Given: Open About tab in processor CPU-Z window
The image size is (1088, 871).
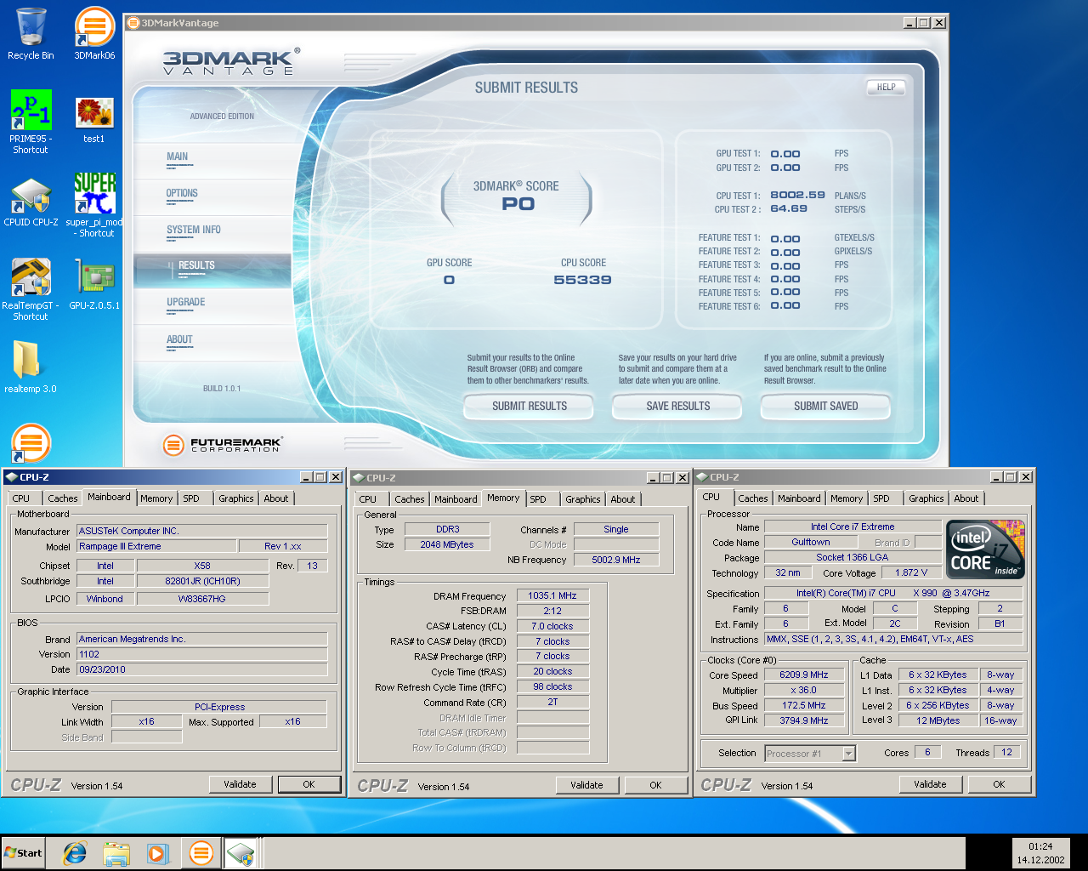Looking at the screenshot, I should [x=966, y=498].
